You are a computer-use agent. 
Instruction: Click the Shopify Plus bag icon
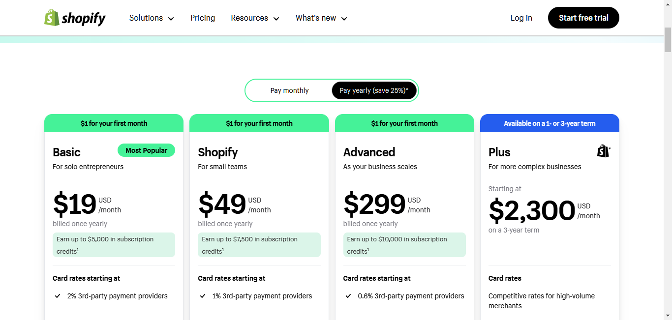(x=604, y=151)
